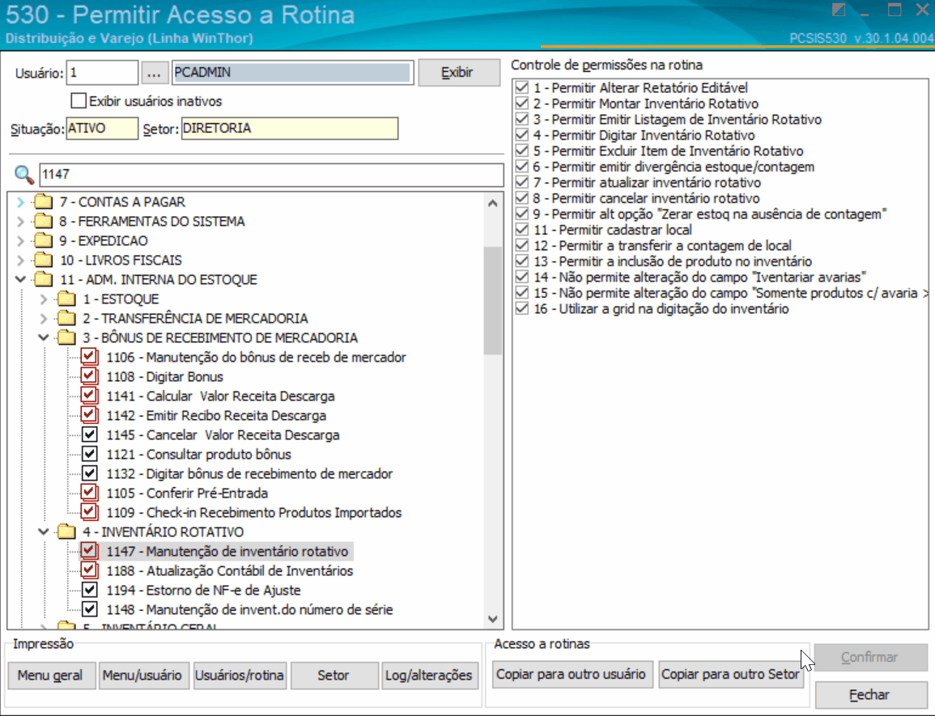Toggle routine 1194 Estorno de NF-e checkbox
935x716 pixels.
89,590
